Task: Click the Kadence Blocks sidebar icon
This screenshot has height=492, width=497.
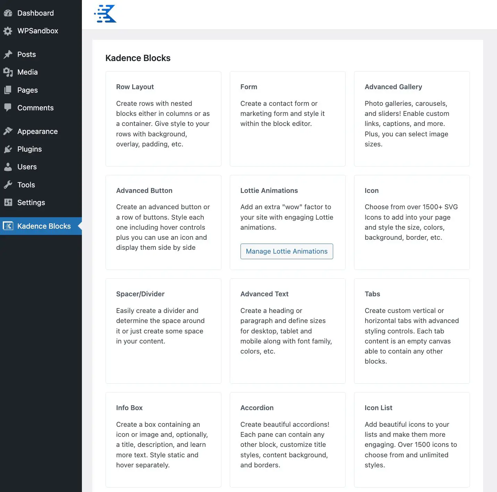Action: (x=8, y=226)
